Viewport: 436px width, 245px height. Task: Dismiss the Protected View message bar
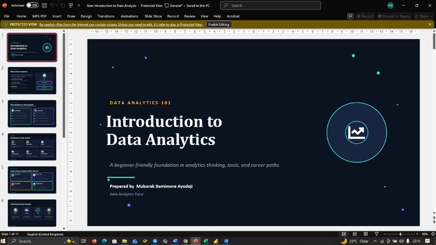coord(430,24)
